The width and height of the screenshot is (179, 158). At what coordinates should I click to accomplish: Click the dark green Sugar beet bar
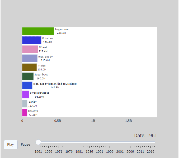pyautogui.click(x=28, y=76)
